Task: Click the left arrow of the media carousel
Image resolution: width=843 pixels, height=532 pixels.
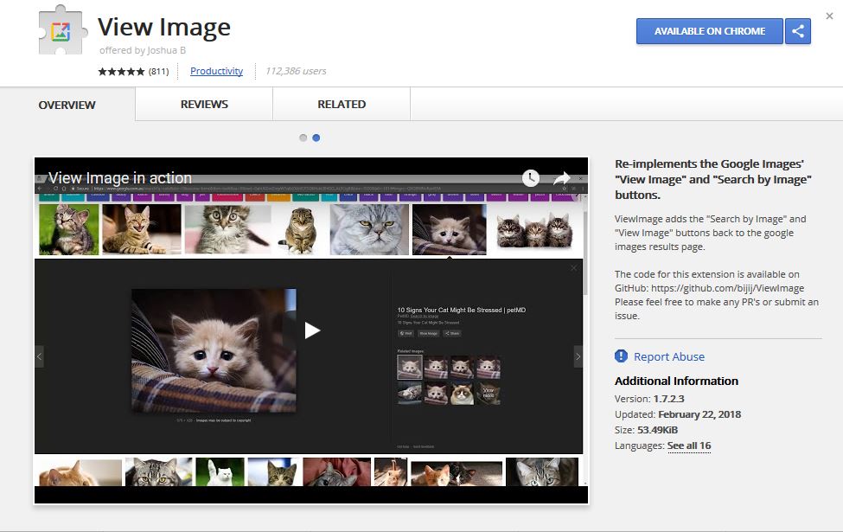Action: tap(40, 355)
